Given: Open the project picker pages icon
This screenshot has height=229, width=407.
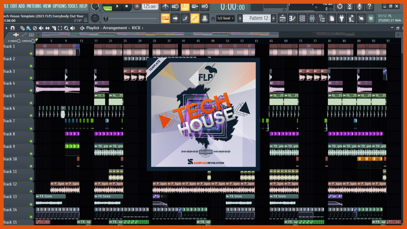Looking at the screenshot, I should coord(332,18).
